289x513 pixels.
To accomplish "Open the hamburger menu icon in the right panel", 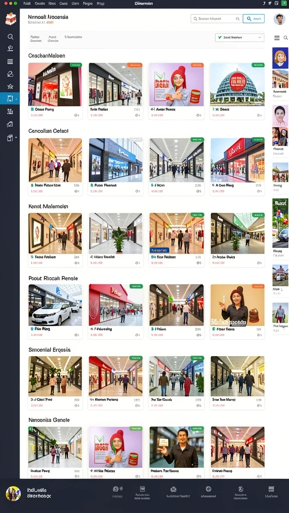I will [x=277, y=38].
